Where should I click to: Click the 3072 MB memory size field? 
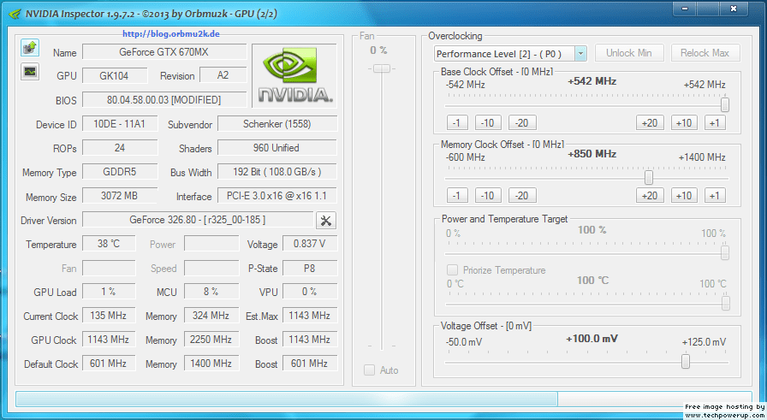pos(120,196)
